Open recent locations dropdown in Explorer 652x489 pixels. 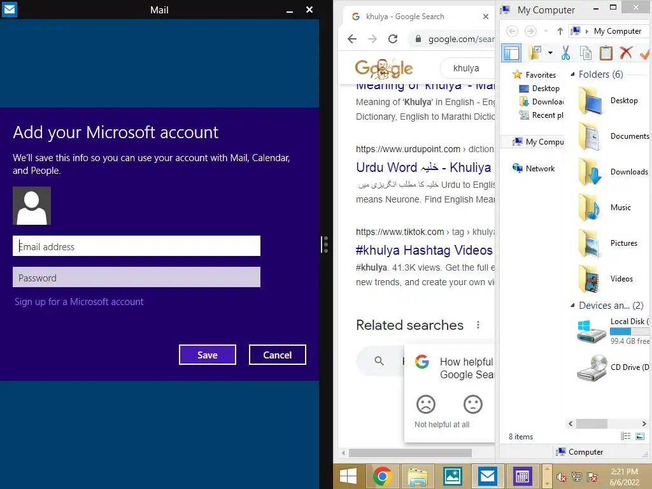[x=546, y=31]
